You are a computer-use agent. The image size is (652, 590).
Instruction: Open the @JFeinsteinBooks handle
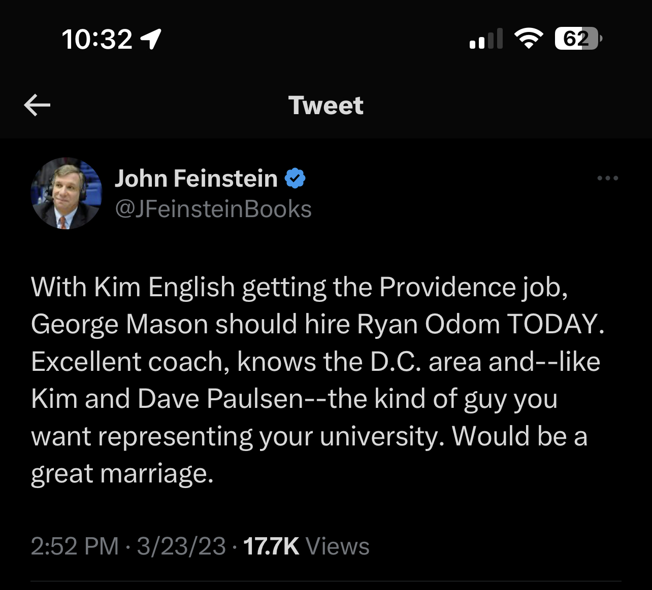coord(213,209)
